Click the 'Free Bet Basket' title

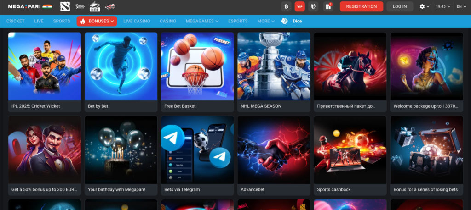tap(180, 106)
